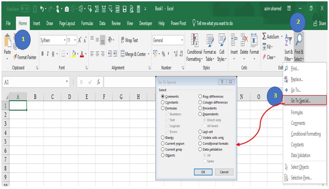Click Cancel in Go To Special dialog
Screen dimensions: 329x189
(x=224, y=172)
